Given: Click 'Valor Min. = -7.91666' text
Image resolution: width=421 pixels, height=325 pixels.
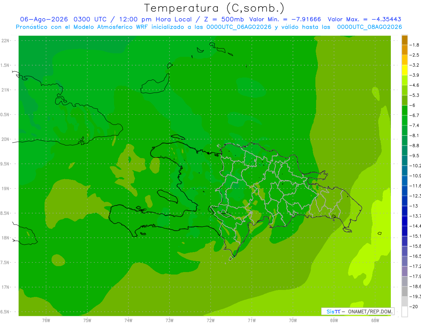Looking at the screenshot, I should point(286,19).
